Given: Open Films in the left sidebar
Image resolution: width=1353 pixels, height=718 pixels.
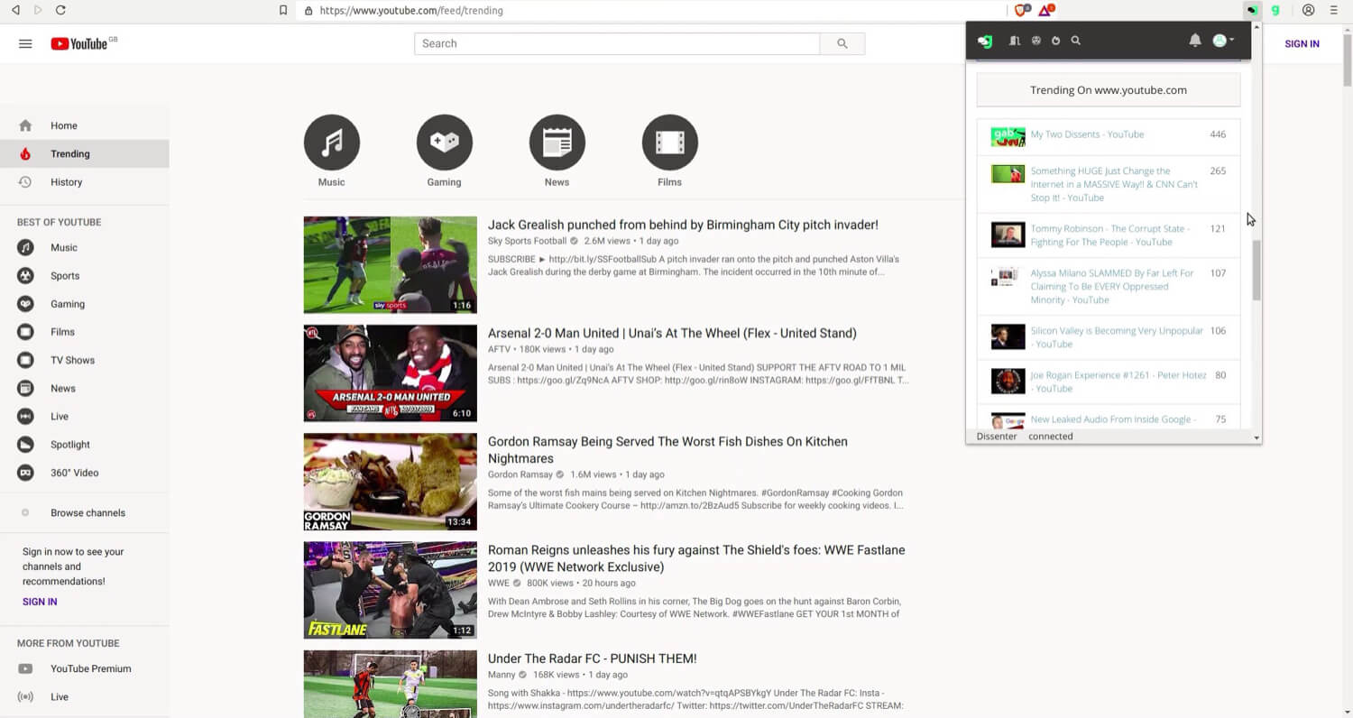Looking at the screenshot, I should coord(84,332).
